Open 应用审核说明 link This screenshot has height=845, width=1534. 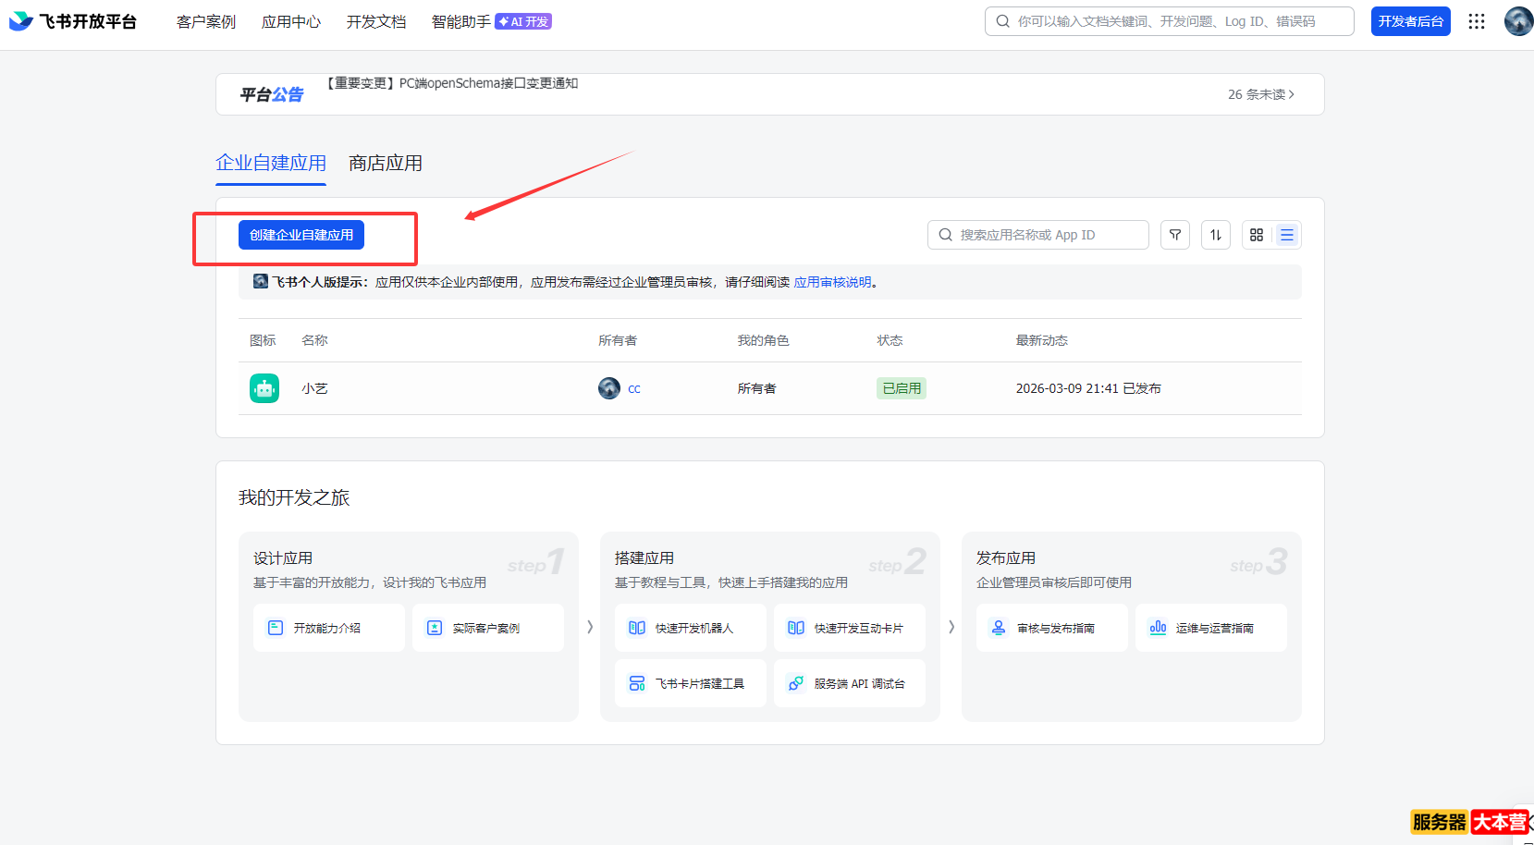pos(832,282)
